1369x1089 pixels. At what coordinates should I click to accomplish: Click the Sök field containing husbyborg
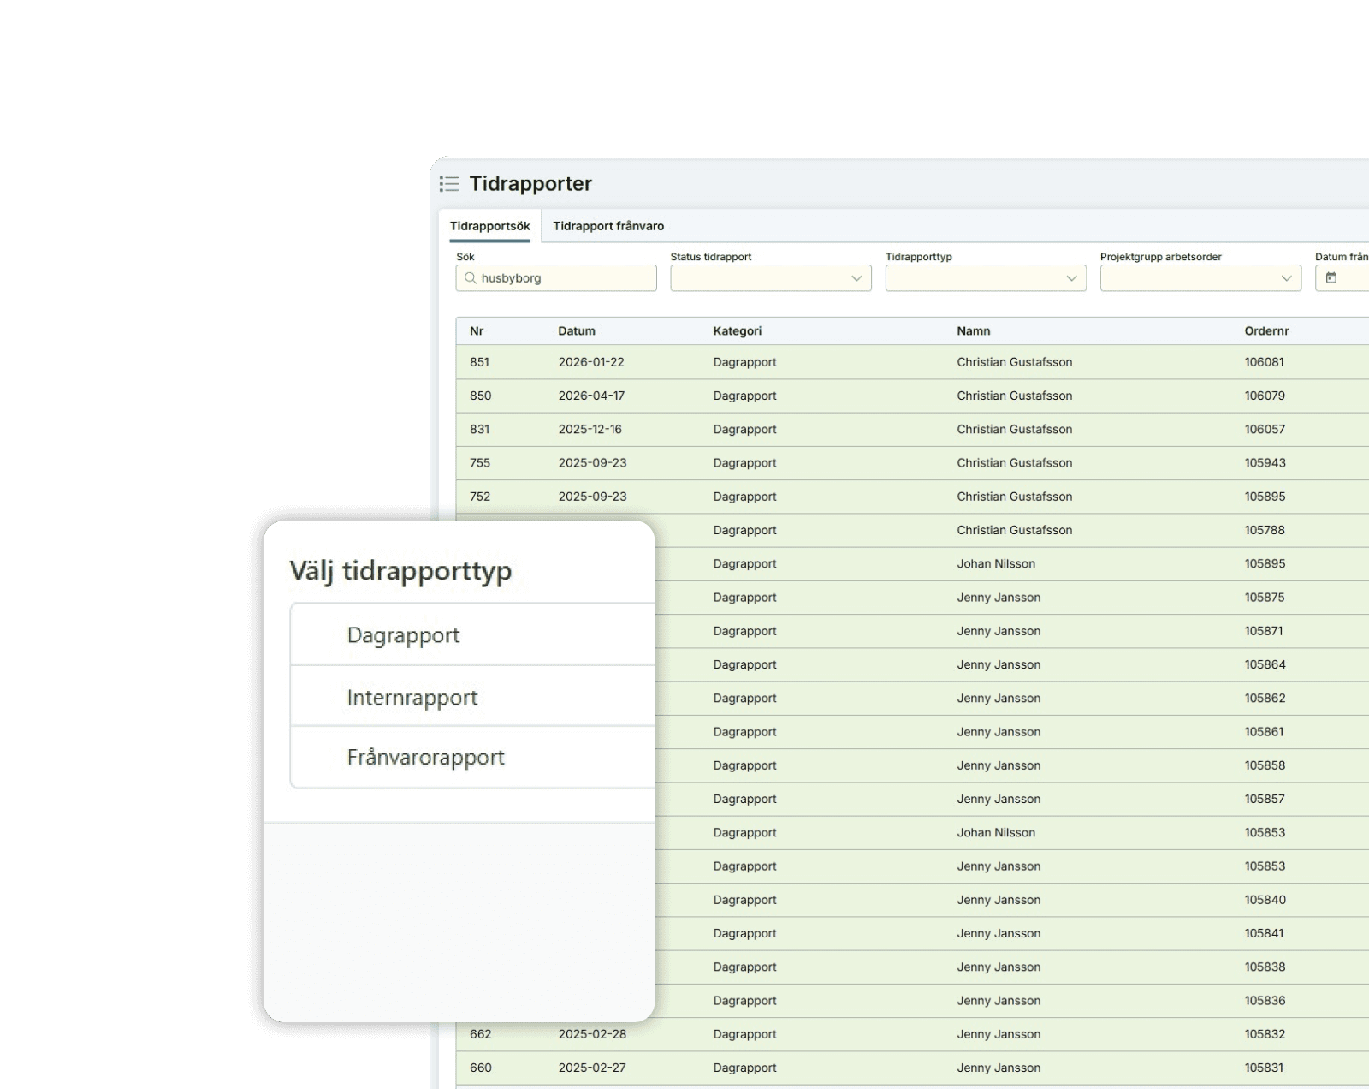[x=556, y=278]
